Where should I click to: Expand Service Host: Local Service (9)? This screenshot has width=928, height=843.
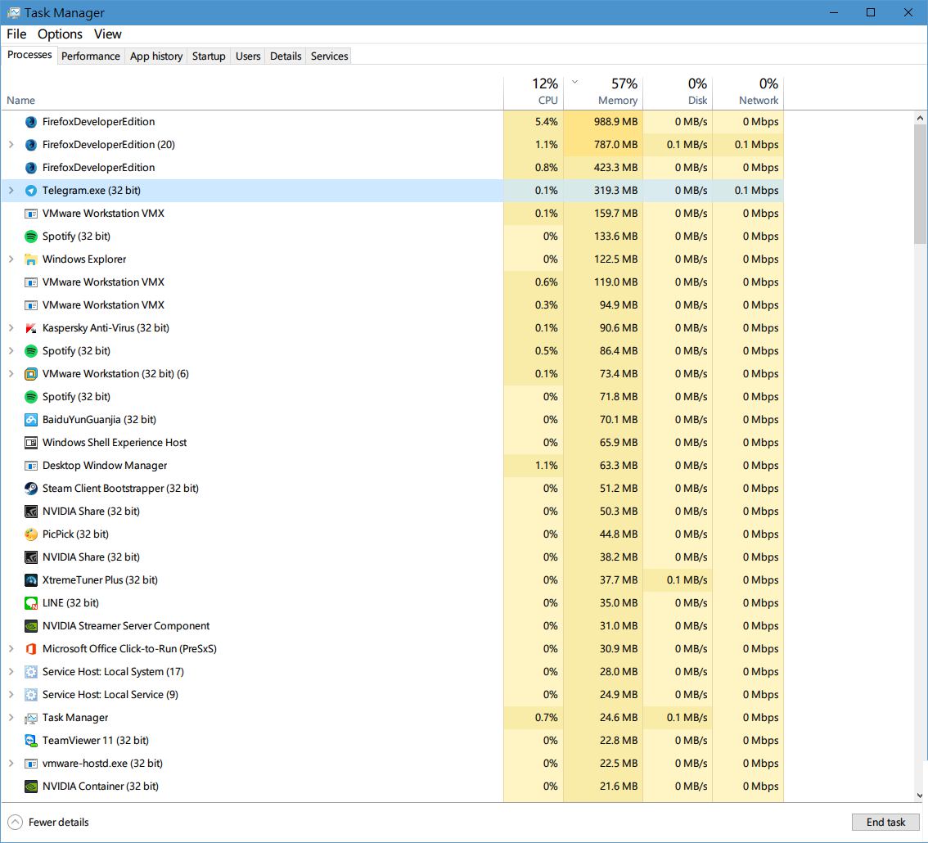11,695
